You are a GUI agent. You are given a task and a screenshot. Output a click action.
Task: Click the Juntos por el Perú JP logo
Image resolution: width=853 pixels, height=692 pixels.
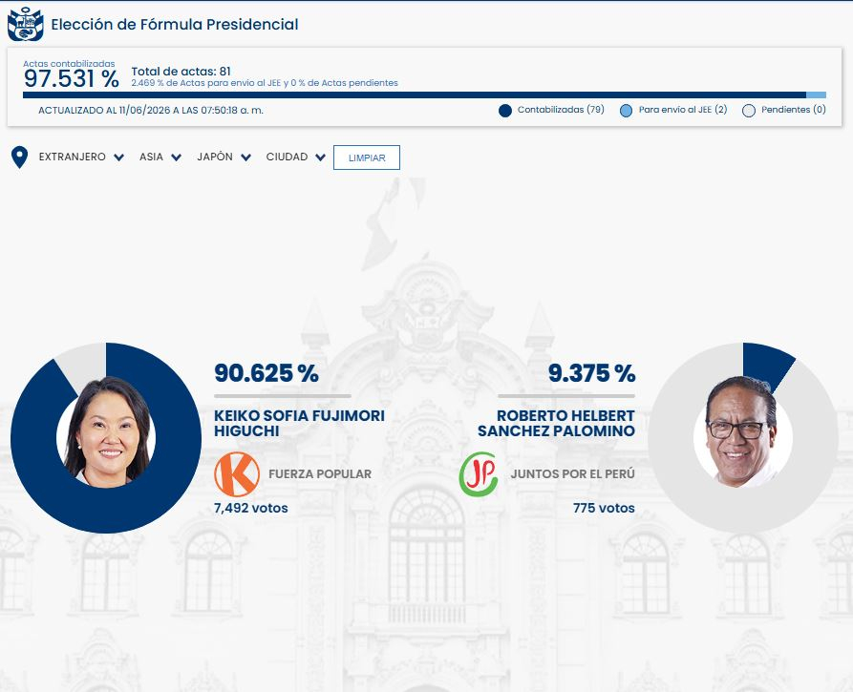pos(479,474)
